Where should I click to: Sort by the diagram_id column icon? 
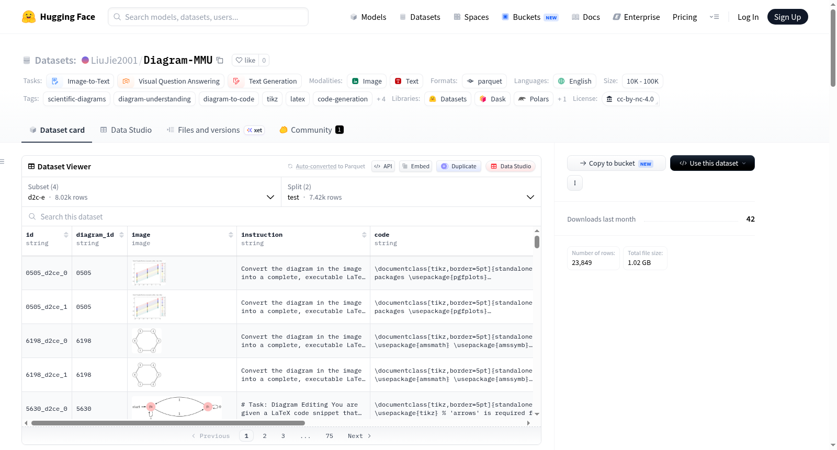[x=121, y=235]
